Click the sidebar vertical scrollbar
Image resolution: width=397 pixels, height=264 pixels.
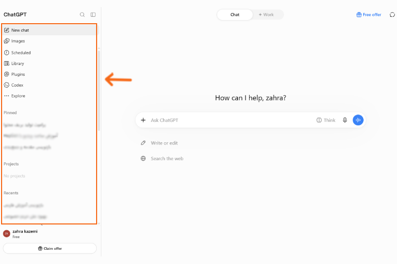click(99, 91)
